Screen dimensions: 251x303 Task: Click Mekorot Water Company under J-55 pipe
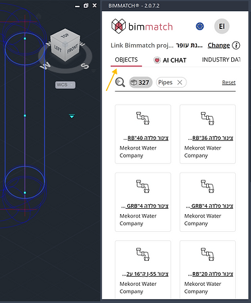(138, 288)
